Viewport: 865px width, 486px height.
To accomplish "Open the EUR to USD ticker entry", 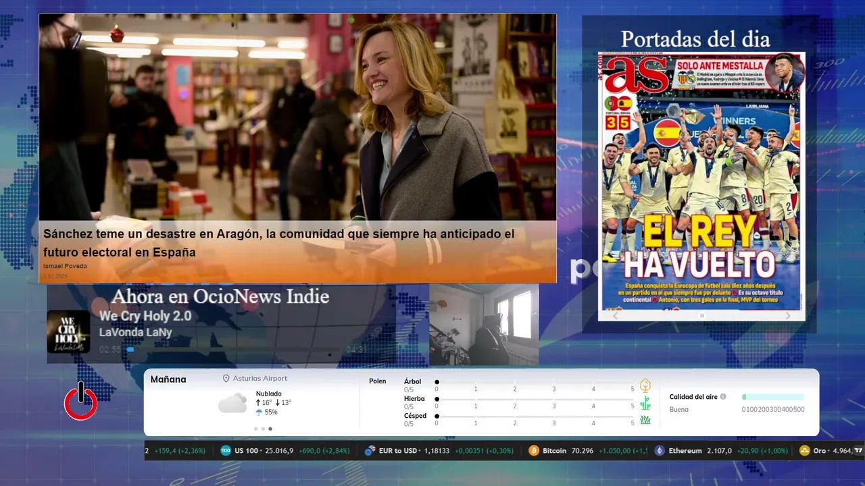I will point(440,450).
